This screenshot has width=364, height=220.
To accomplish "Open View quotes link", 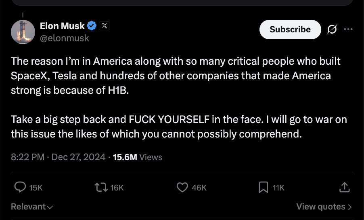I will pos(324,207).
